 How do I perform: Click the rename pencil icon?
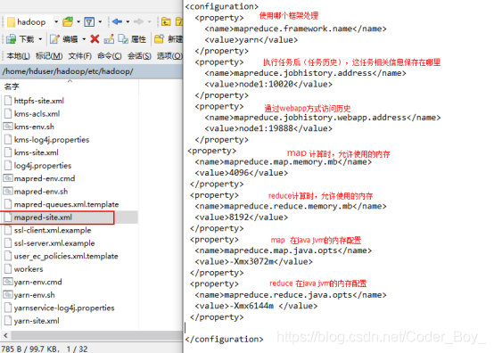pyautogui.click(x=109, y=39)
